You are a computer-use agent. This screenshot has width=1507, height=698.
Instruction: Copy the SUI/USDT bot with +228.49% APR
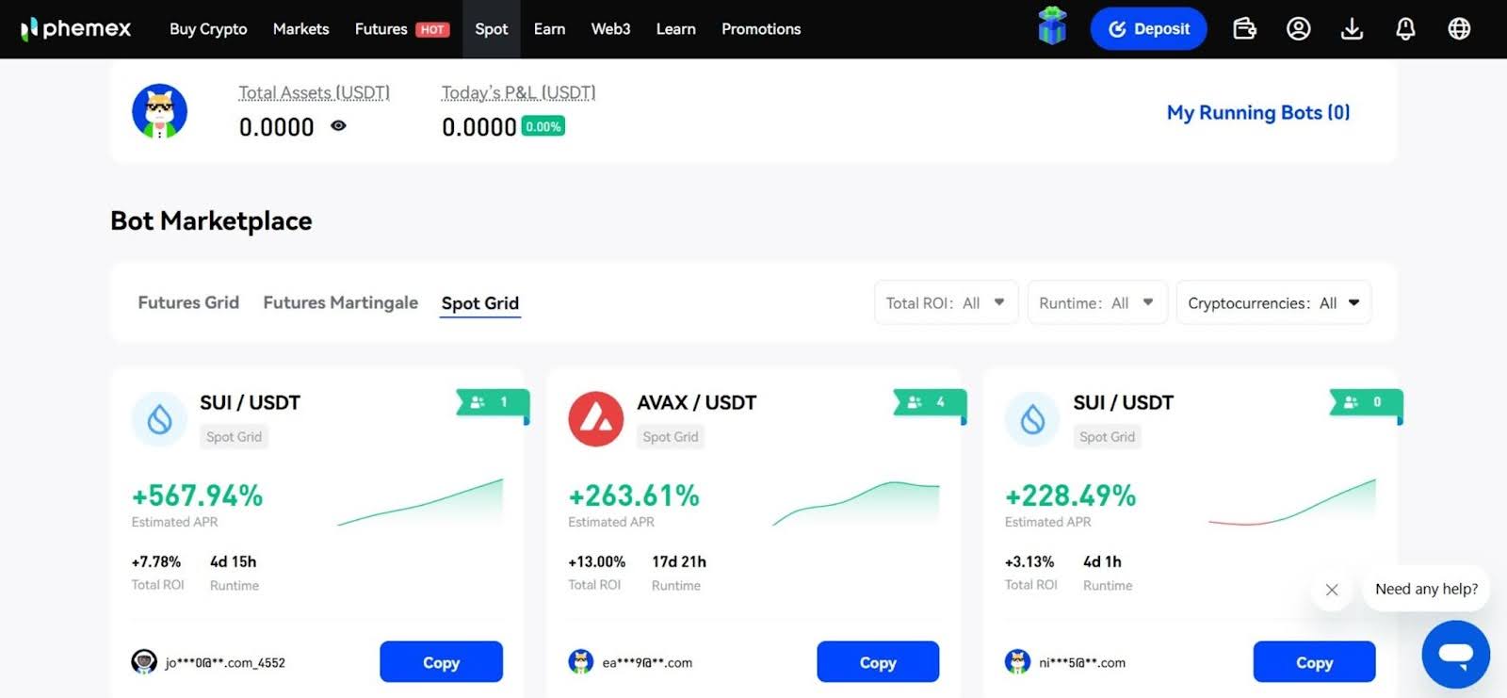click(x=1314, y=661)
